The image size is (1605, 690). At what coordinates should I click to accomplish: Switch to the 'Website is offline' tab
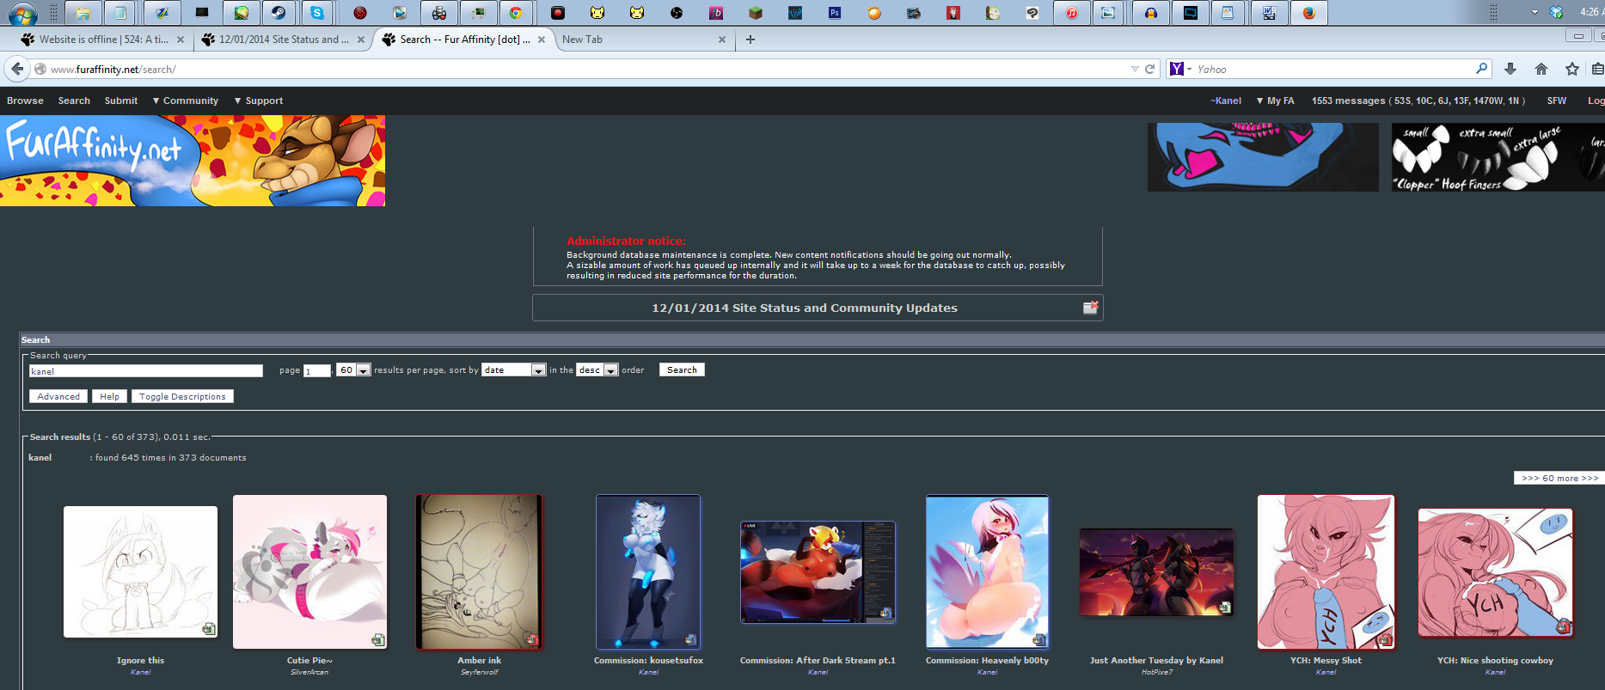[x=102, y=40]
